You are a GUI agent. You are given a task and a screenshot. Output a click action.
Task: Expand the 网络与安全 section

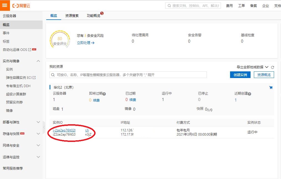[38, 145]
